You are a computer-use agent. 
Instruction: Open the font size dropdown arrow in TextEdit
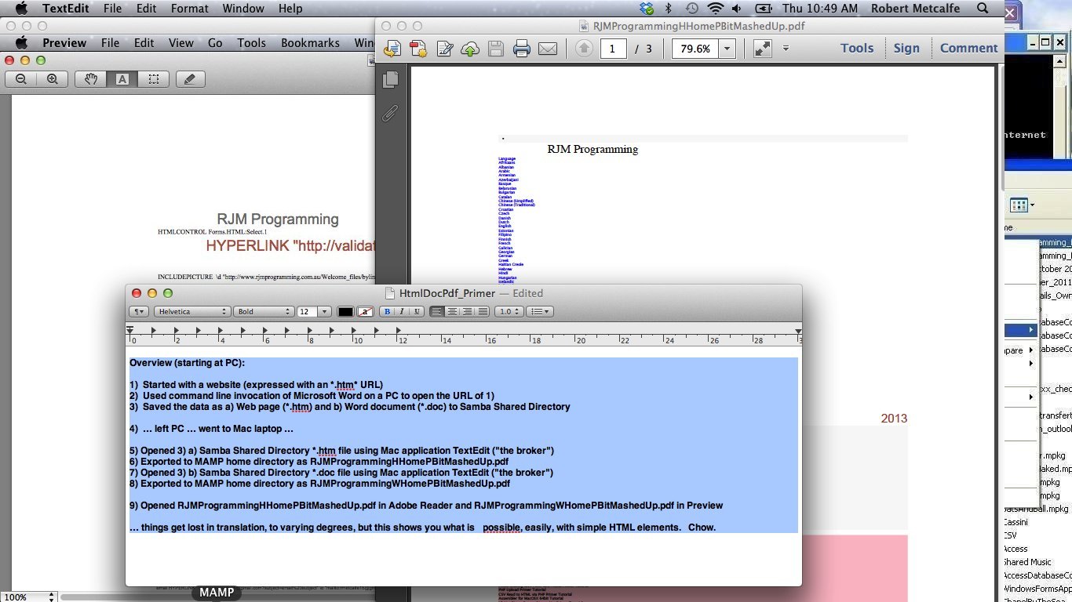coord(325,312)
